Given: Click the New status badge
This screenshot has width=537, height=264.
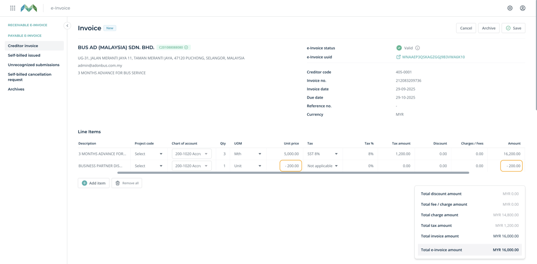Looking at the screenshot, I should pos(110,28).
